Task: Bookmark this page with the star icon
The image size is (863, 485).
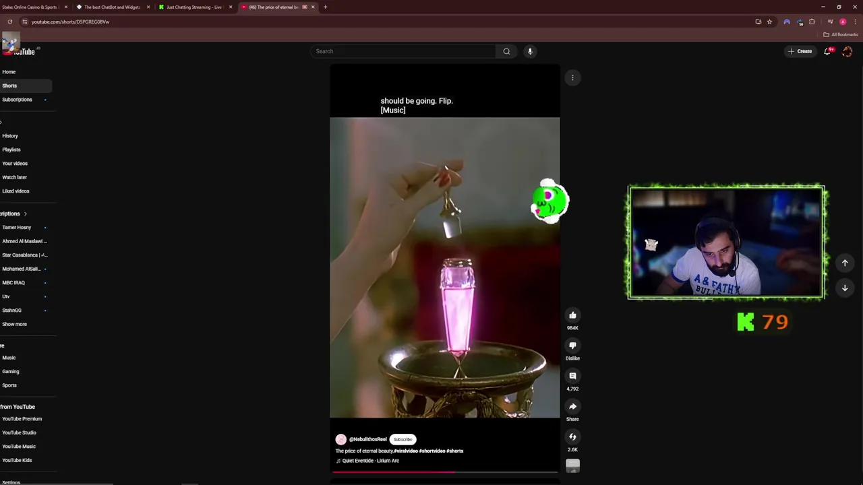Action: click(769, 22)
